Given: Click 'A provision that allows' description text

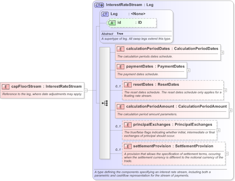Looking at the screenshot, I should point(174,157).
